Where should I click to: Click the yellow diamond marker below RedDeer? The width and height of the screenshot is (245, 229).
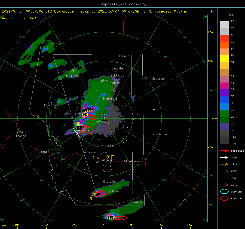[112, 88]
